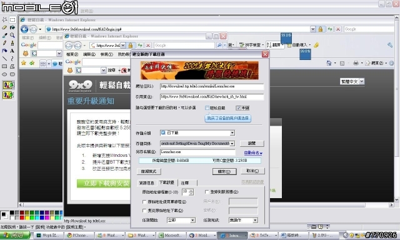Select the Pick Color eyedropper tool

coord(4,35)
